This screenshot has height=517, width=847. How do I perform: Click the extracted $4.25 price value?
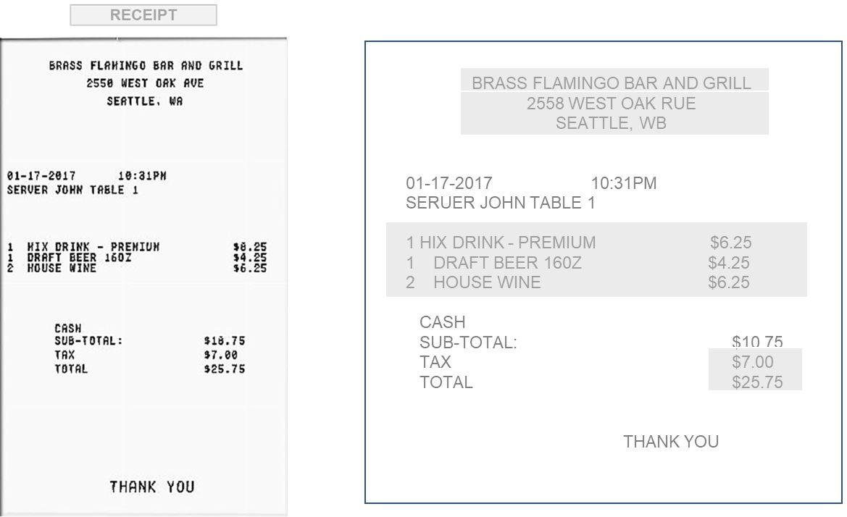coord(729,263)
